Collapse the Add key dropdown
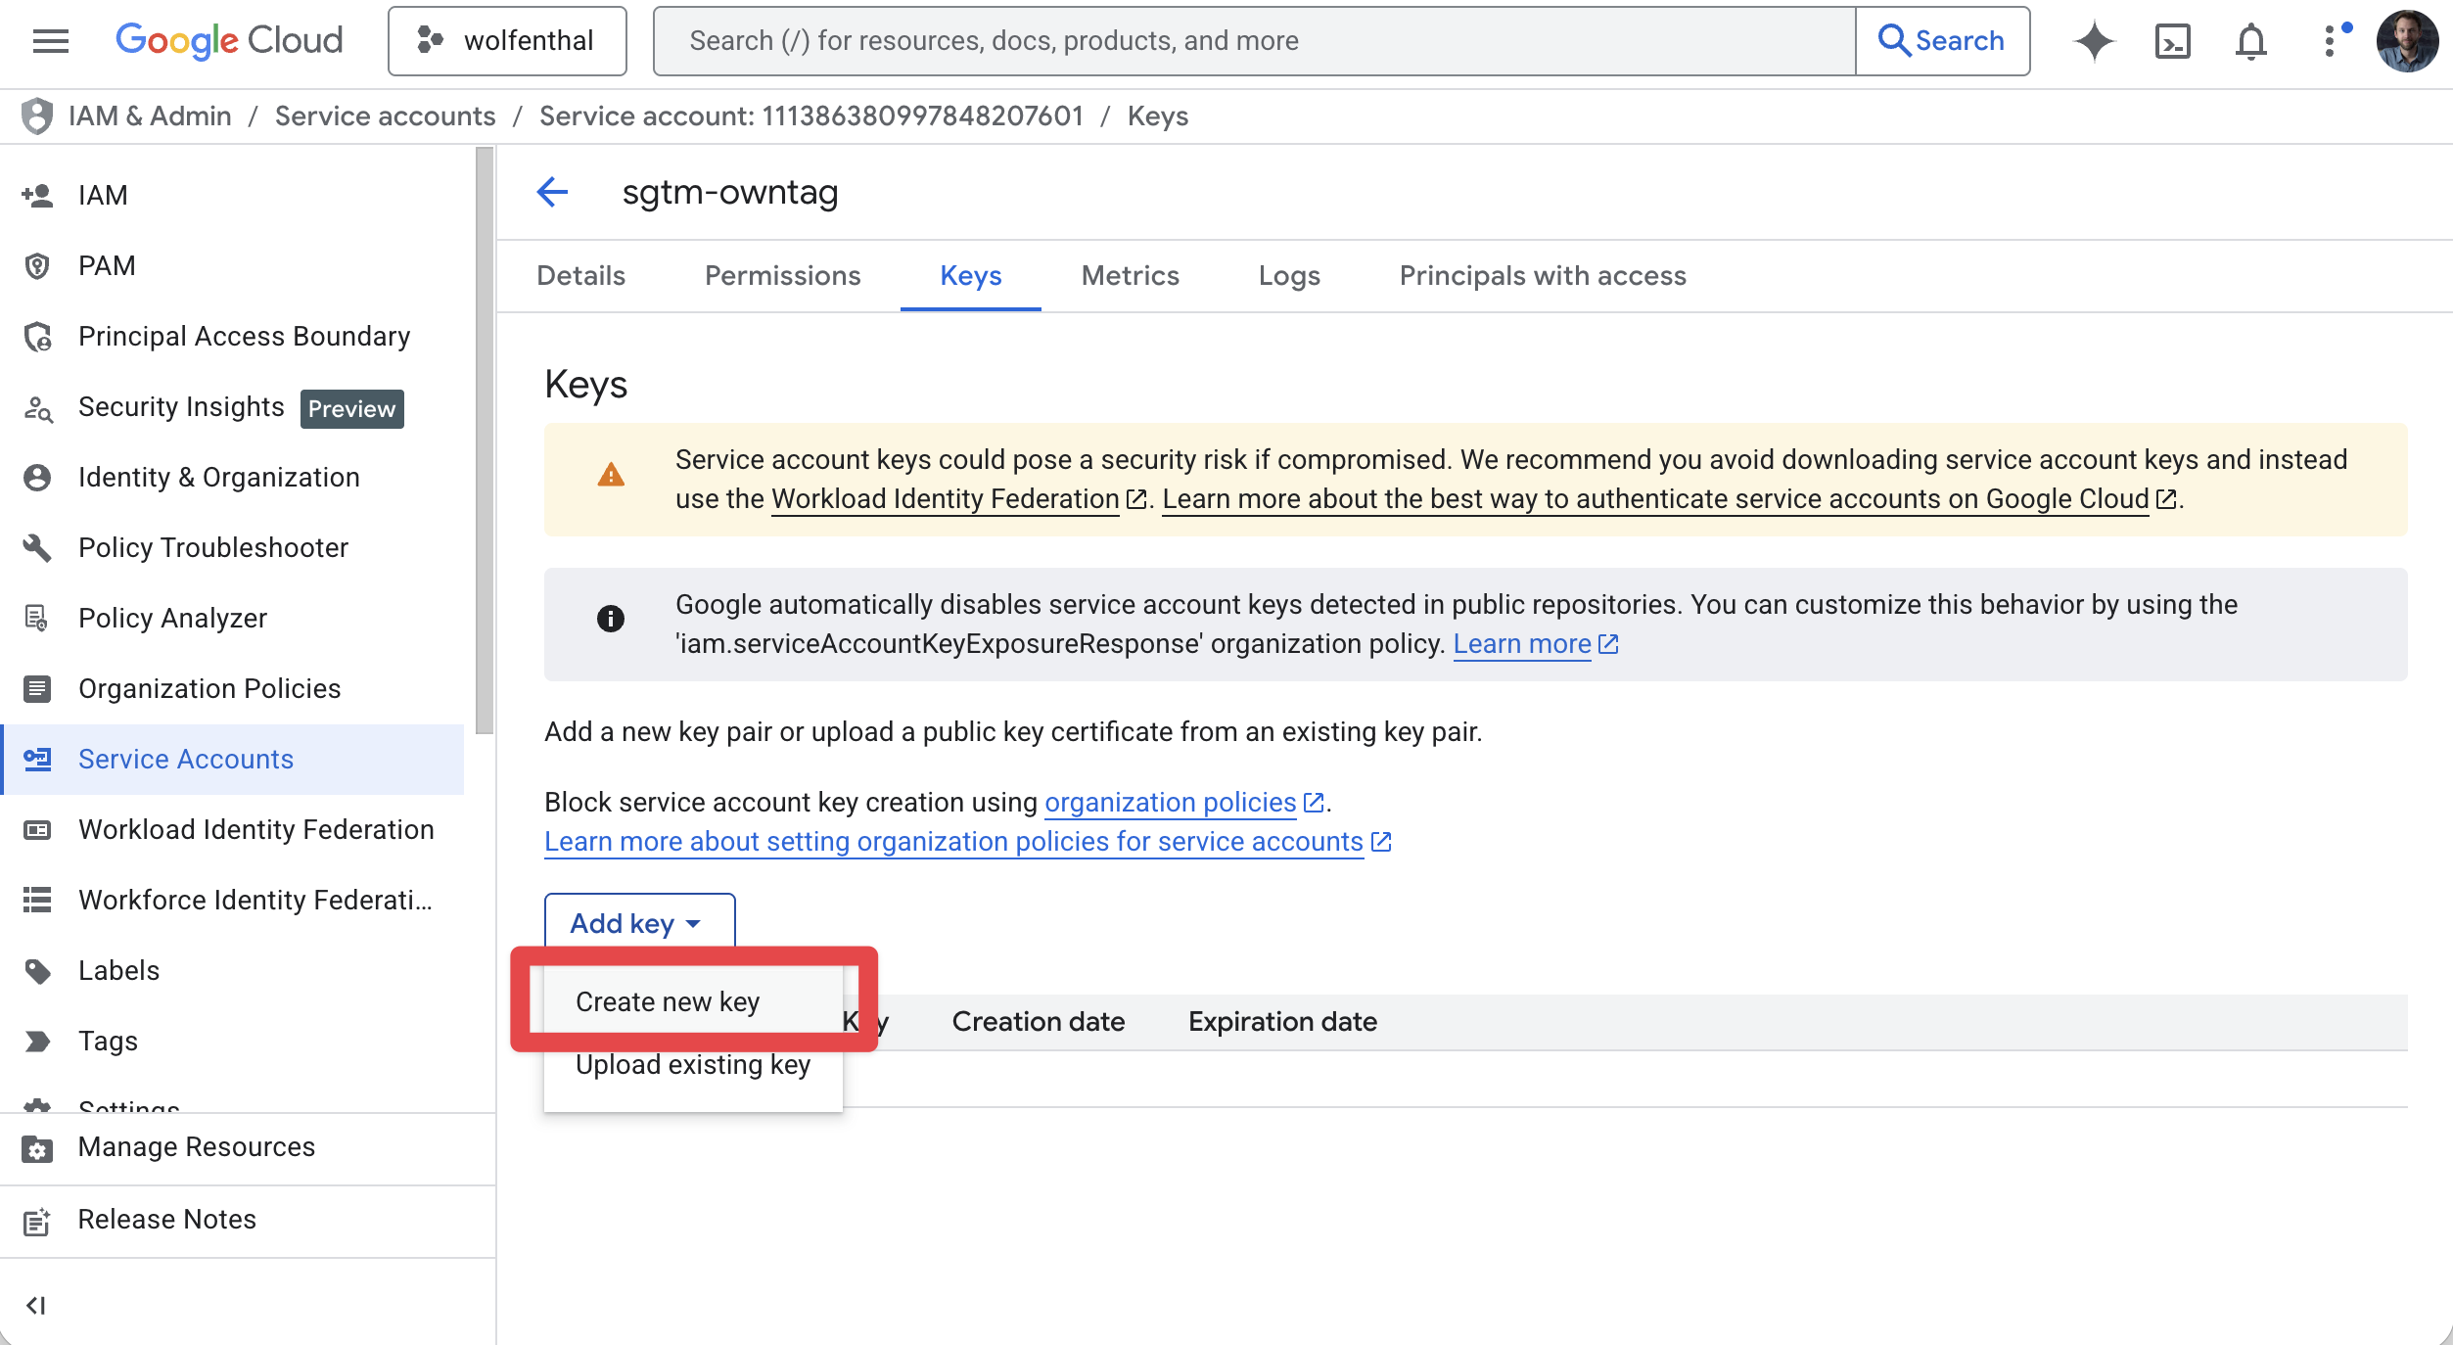The image size is (2453, 1345). pyautogui.click(x=638, y=923)
